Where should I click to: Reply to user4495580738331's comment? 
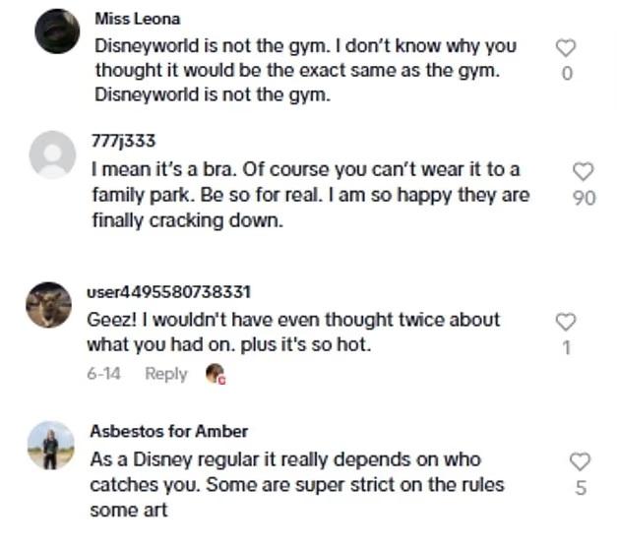165,374
